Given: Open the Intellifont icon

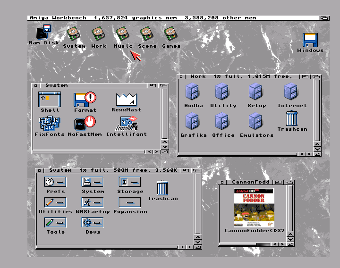Looking at the screenshot, I should (x=126, y=124).
